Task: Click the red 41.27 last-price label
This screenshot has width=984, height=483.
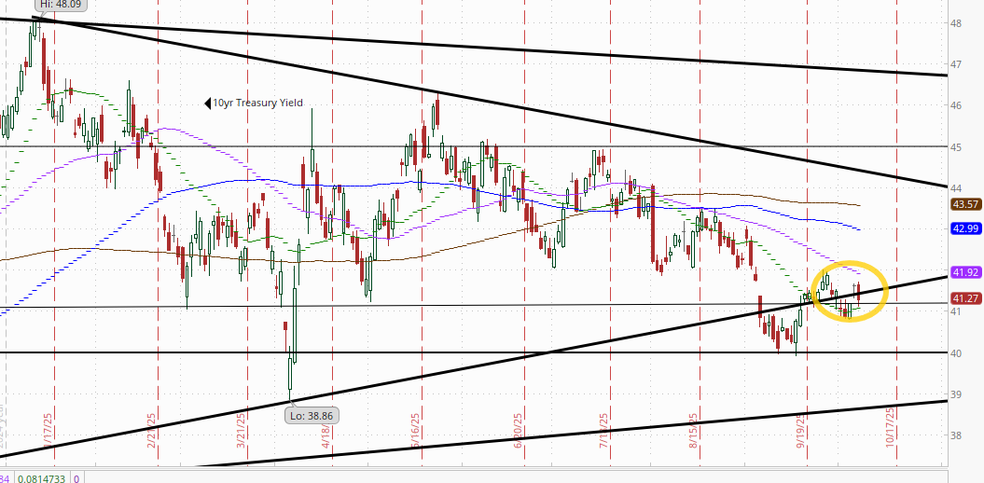Action: pyautogui.click(x=965, y=298)
